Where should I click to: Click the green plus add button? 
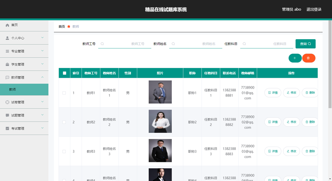click(295, 58)
